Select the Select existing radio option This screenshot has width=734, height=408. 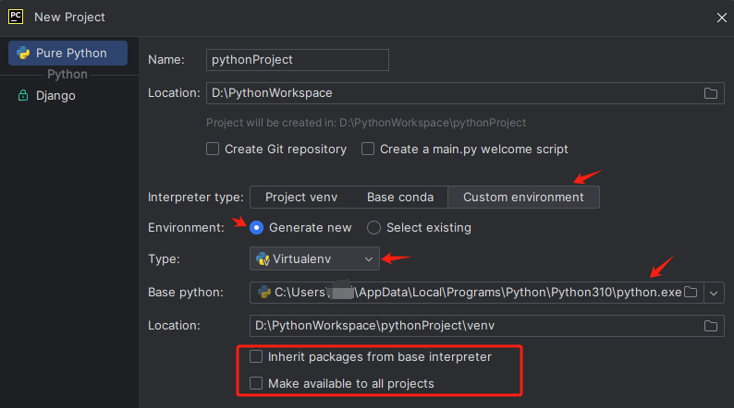(x=373, y=228)
